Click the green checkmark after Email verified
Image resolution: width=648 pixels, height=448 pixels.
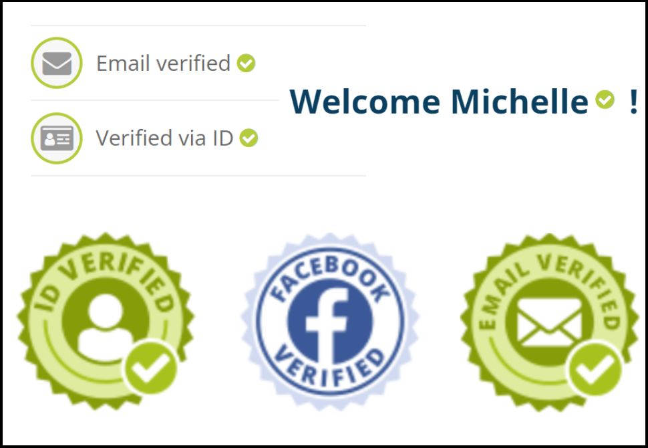pos(246,64)
